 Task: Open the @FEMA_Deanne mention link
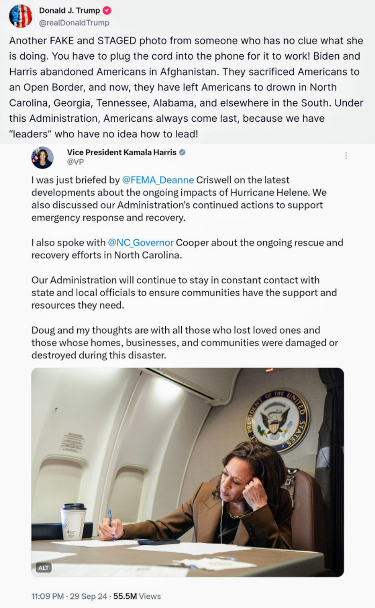tap(158, 180)
